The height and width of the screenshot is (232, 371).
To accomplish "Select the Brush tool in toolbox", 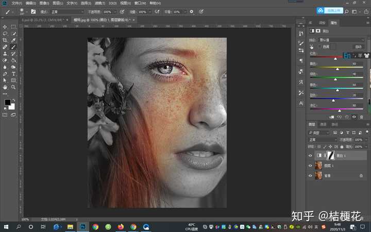I will (x=13, y=47).
